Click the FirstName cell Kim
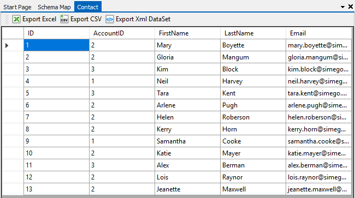Image resolution: width=355 pixels, height=198 pixels. click(187, 69)
